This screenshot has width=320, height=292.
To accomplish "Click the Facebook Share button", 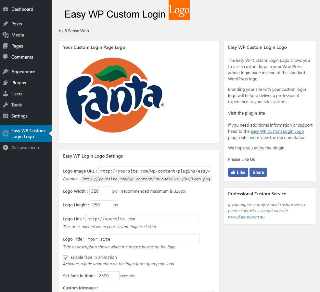I will (258, 172).
